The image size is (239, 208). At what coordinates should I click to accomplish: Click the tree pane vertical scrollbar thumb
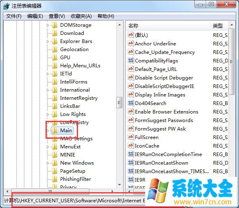[119, 103]
